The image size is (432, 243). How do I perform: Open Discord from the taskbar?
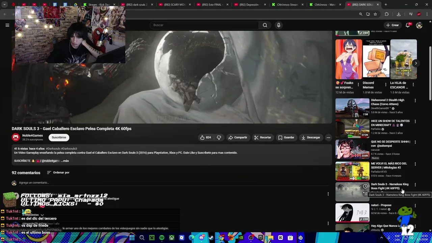(x=201, y=238)
